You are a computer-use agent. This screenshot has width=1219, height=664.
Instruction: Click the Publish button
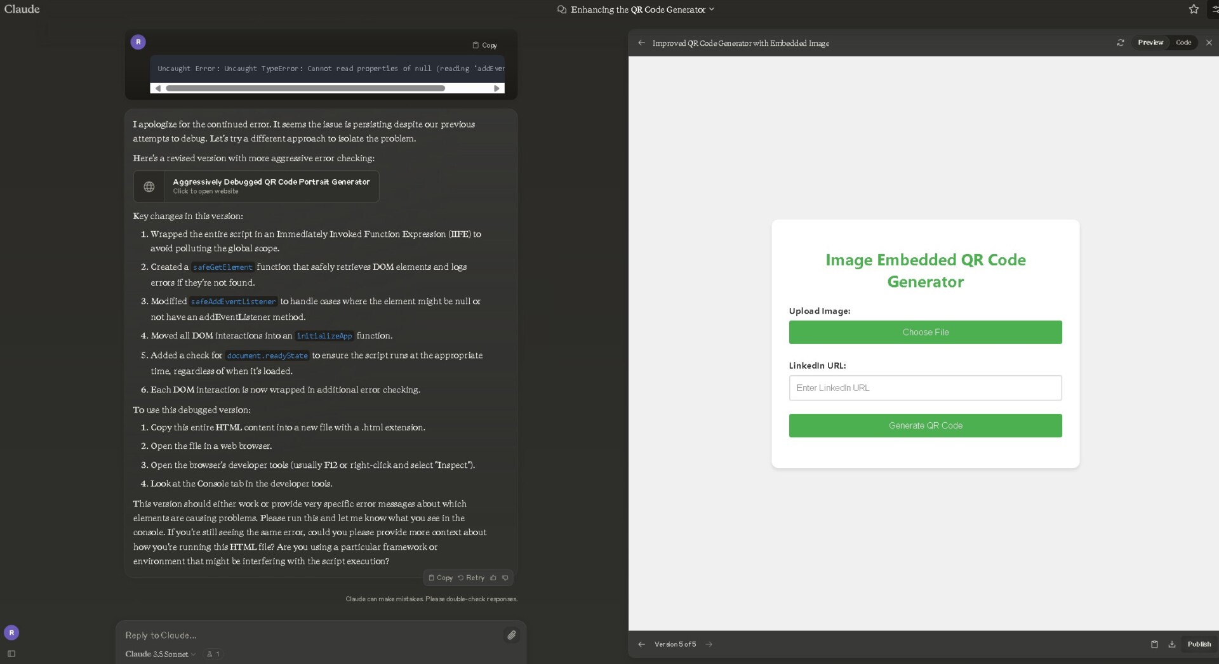[1199, 644]
